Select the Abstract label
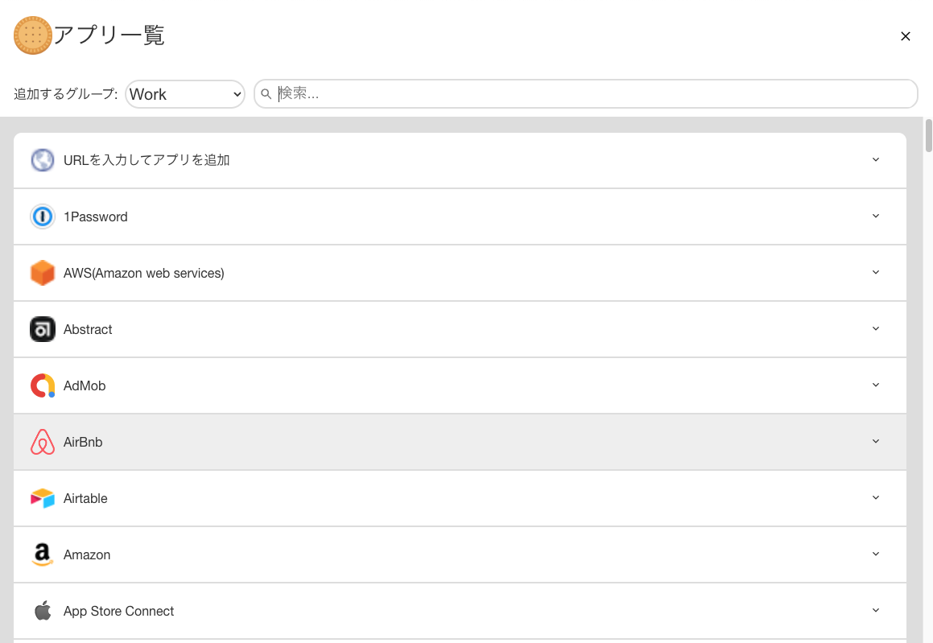This screenshot has height=643, width=933. pyautogui.click(x=88, y=329)
